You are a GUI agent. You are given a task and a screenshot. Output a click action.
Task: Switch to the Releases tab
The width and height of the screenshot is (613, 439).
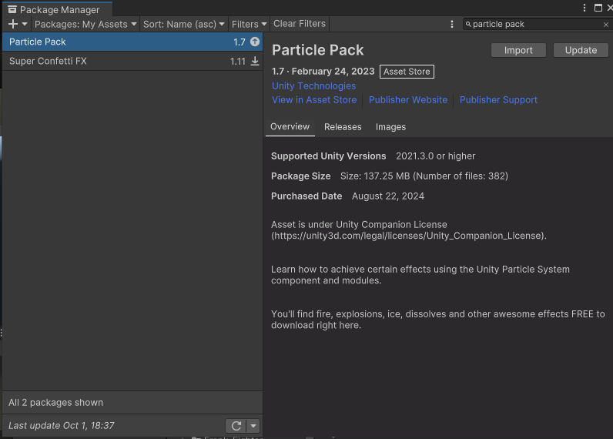point(343,127)
